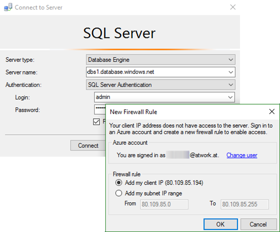The height and width of the screenshot is (232, 280).
Task: Click the 'New Firewall Rule' title text
Action: coord(134,112)
